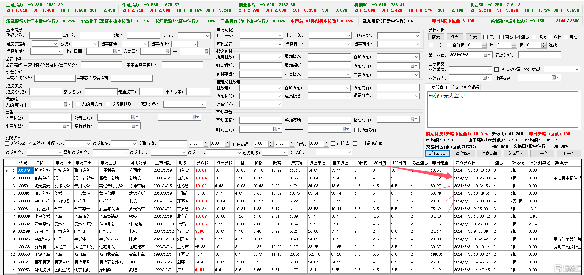Enable the 龙虎榜机构 checkbox
584x275 pixels.
coord(78,104)
